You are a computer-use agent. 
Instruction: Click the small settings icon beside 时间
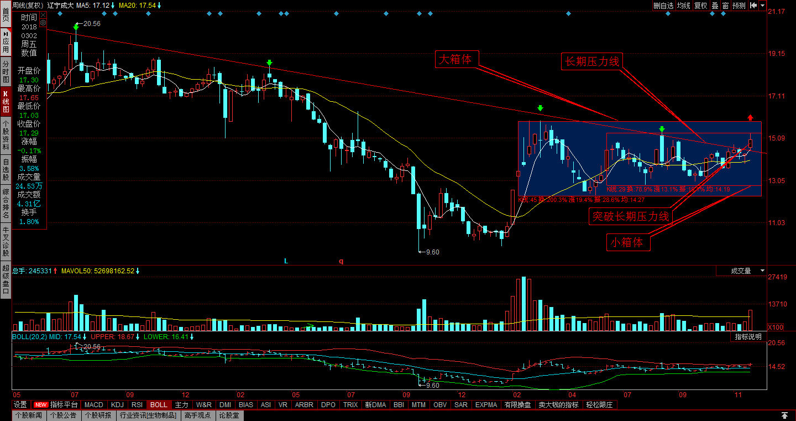(x=43, y=23)
